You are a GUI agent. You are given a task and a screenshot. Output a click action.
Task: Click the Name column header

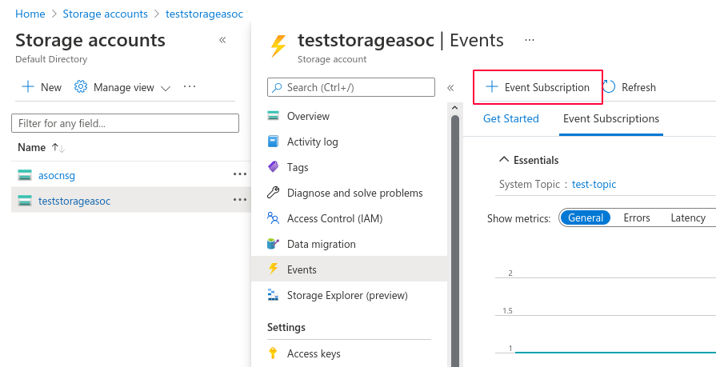pos(31,147)
